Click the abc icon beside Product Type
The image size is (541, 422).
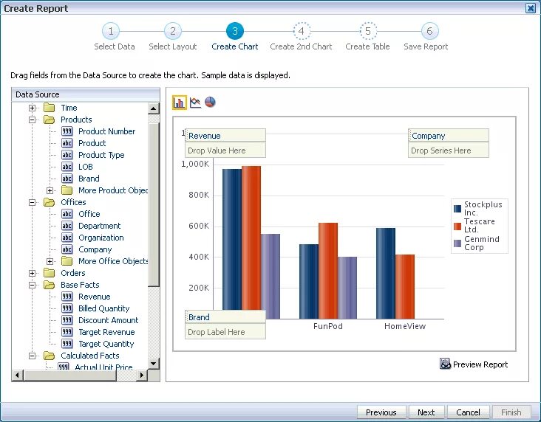[x=67, y=155]
